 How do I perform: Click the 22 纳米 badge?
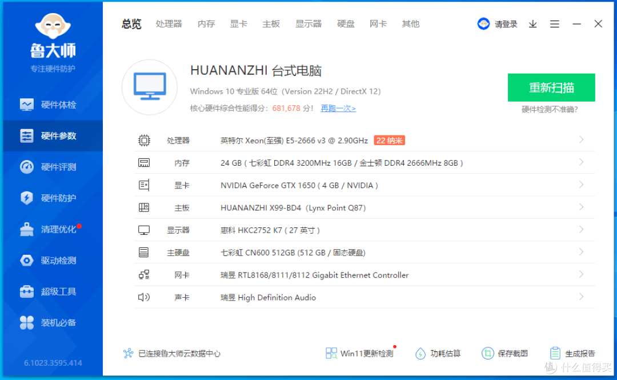point(389,141)
